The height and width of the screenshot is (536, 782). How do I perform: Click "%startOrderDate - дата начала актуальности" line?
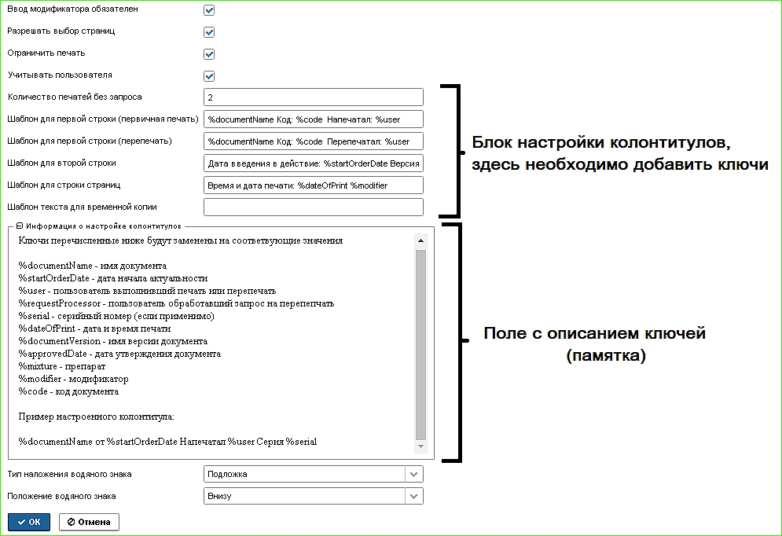coord(112,278)
